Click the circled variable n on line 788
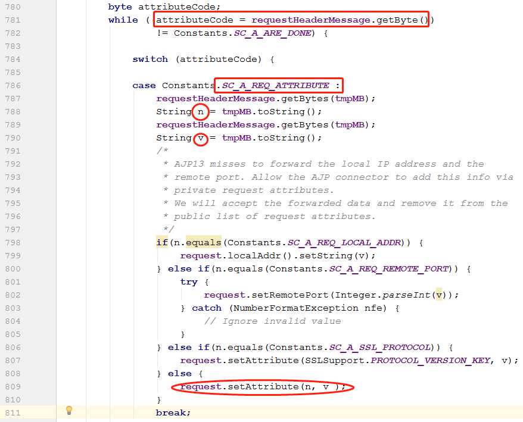This screenshot has width=523, height=422. [200, 112]
